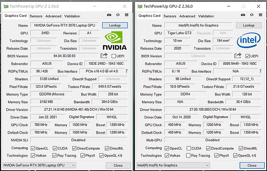
Task: Toggle CUDA checkbox in NVIDIA window
Action: pyautogui.click(x=55, y=148)
